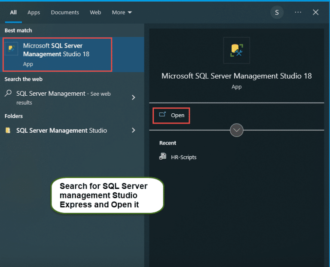Click the large SSMS icon in preview pane
Screen dimensions: 330x267
tap(237, 50)
